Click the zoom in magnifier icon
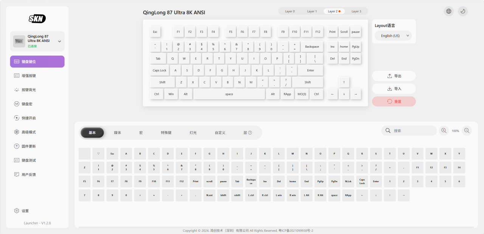The height and width of the screenshot is (234, 484). pyautogui.click(x=444, y=131)
